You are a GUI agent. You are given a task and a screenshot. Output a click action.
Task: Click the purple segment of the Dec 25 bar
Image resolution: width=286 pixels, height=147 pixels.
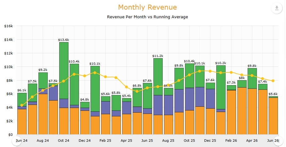[x=210, y=99]
